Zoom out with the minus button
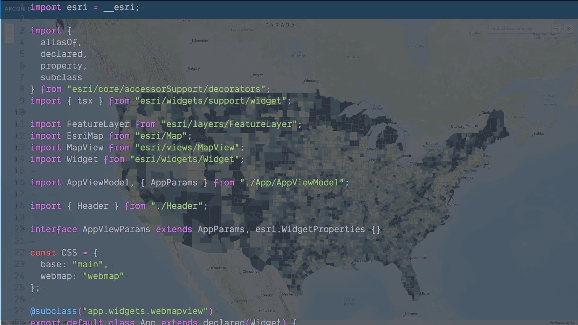This screenshot has height=325, width=578. point(9,38)
